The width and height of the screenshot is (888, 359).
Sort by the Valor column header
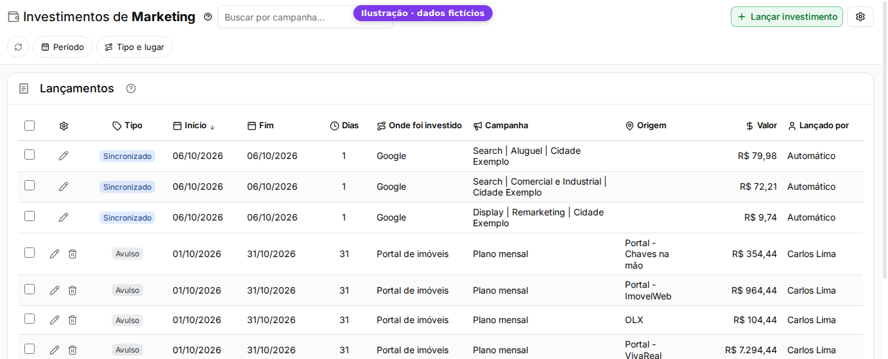[x=761, y=126]
